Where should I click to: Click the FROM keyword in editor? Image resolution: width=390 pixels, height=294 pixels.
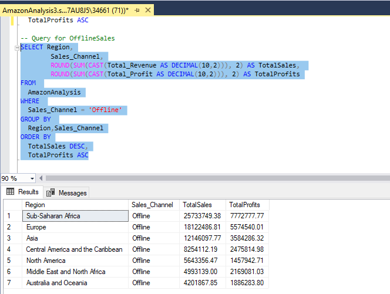click(28, 83)
